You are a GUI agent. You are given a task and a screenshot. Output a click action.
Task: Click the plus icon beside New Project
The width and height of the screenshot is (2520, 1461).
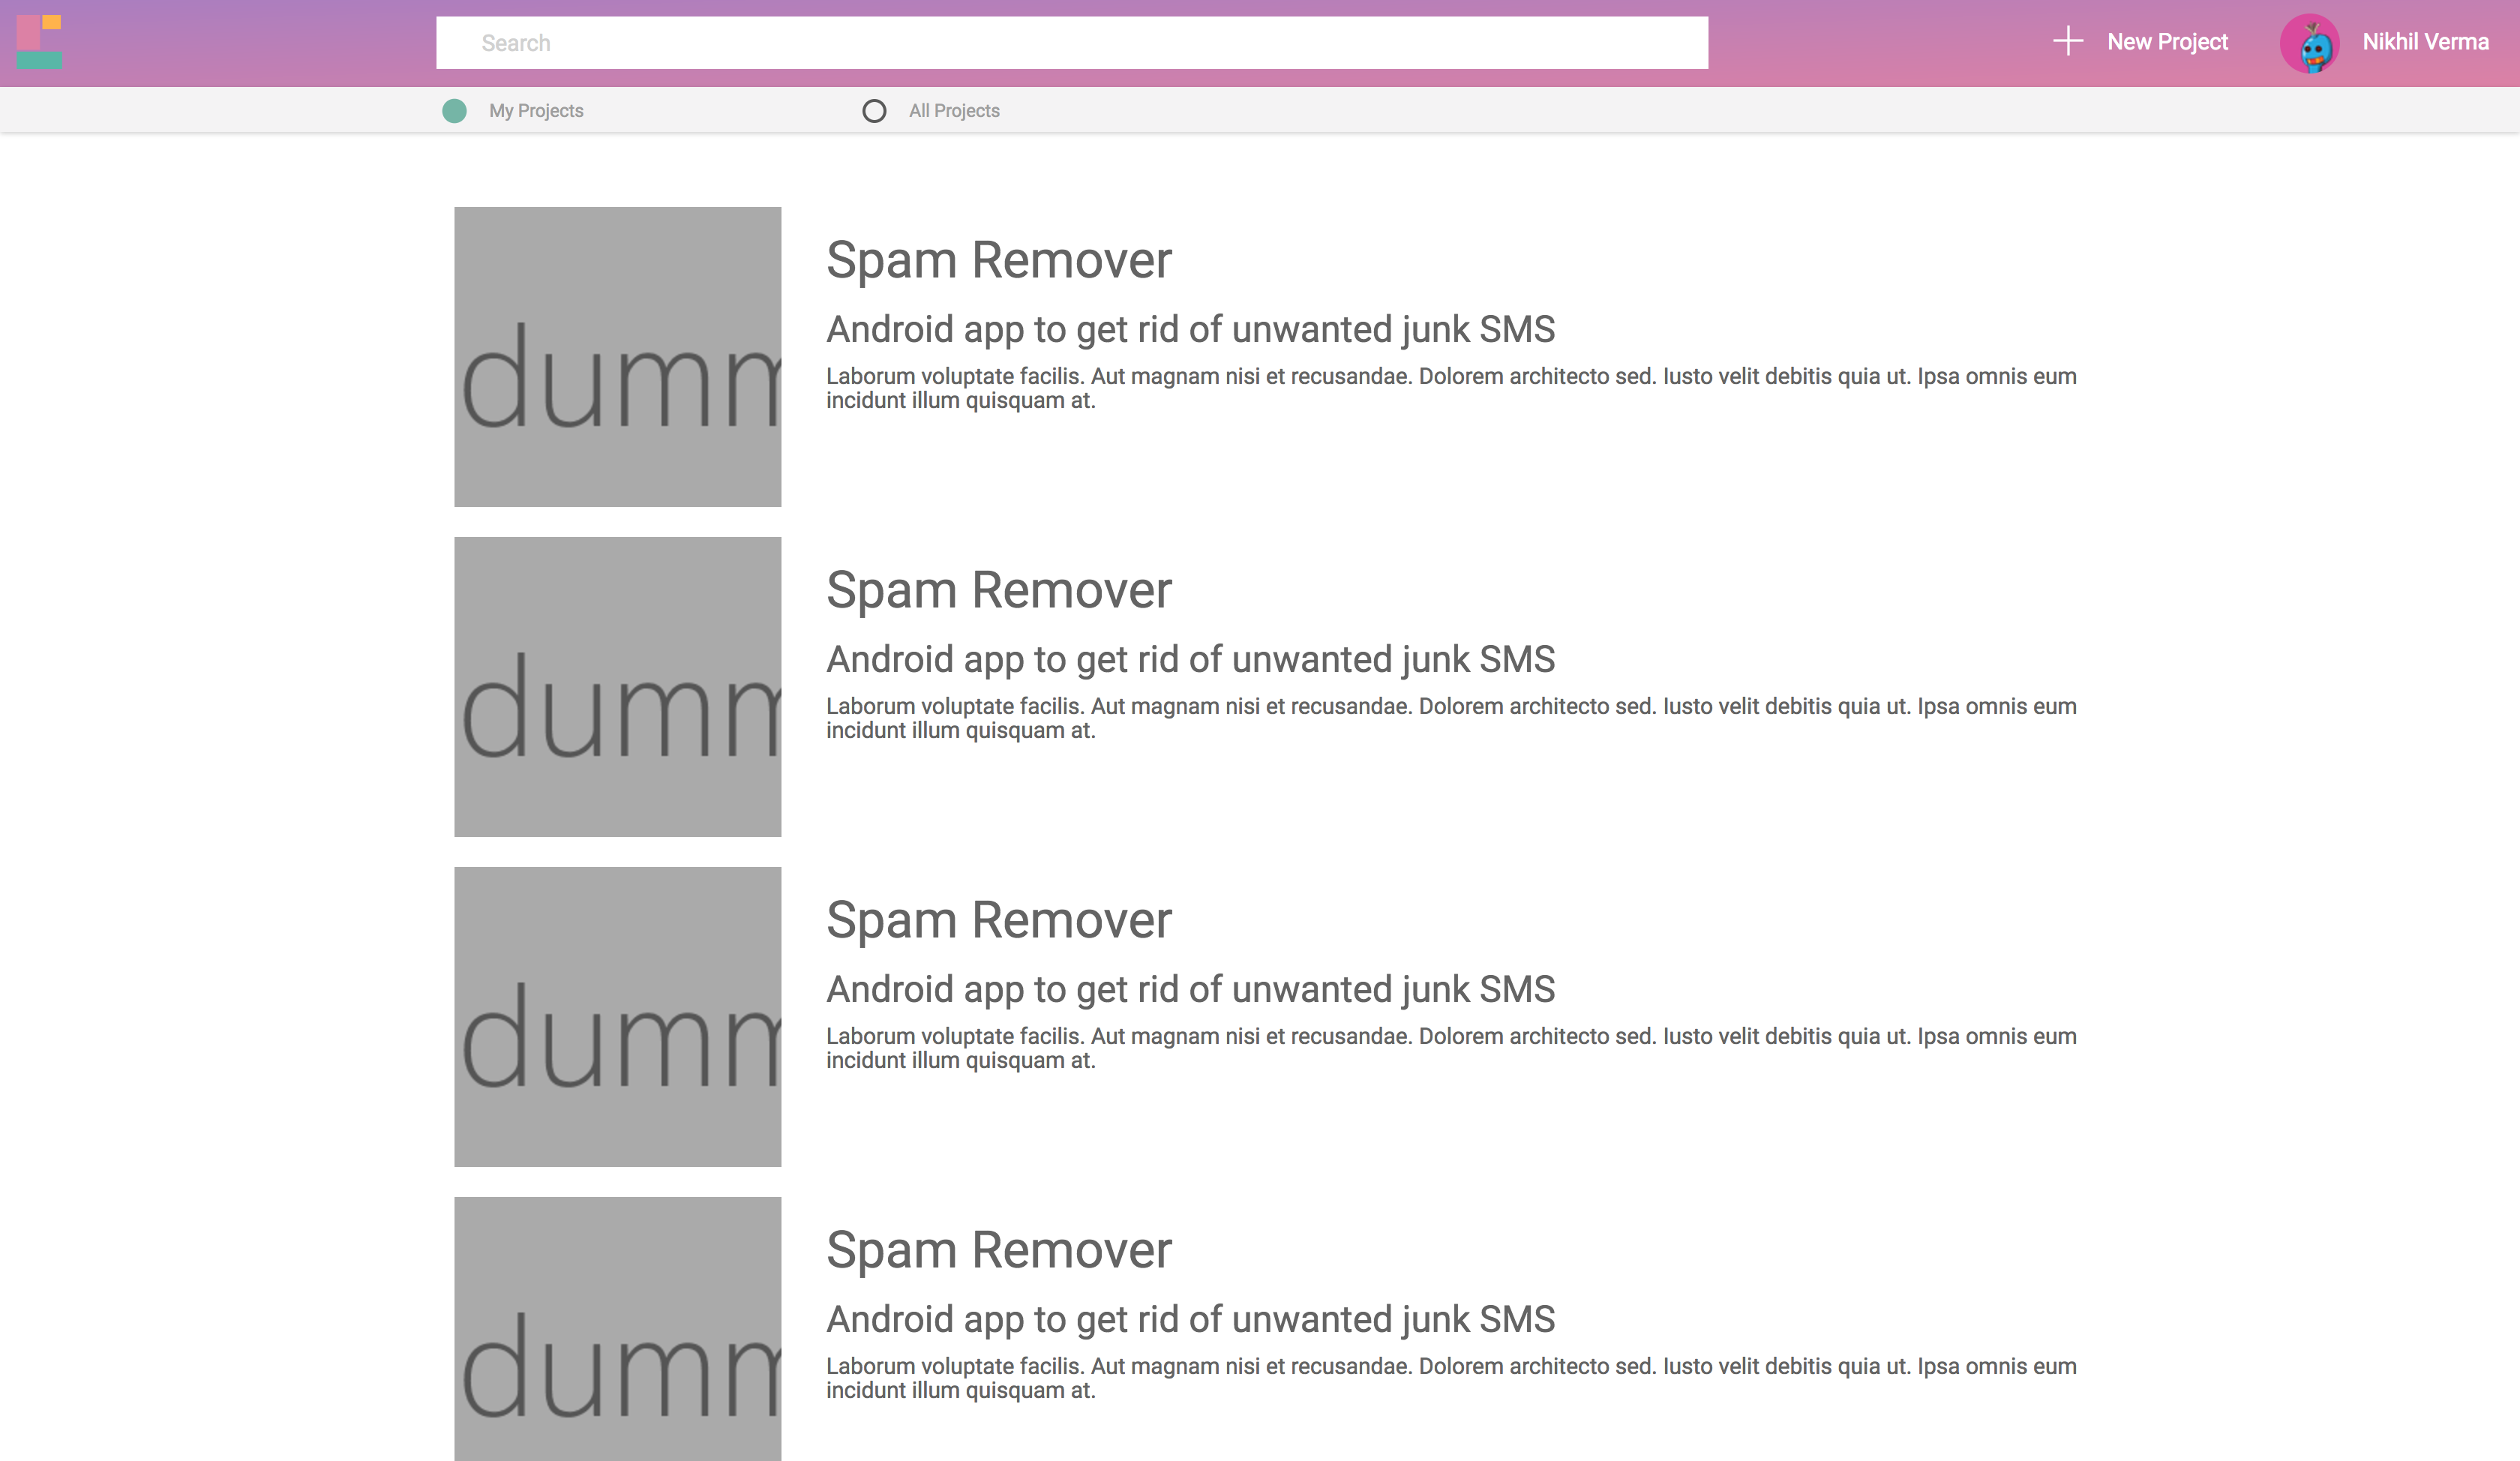pyautogui.click(x=2067, y=42)
